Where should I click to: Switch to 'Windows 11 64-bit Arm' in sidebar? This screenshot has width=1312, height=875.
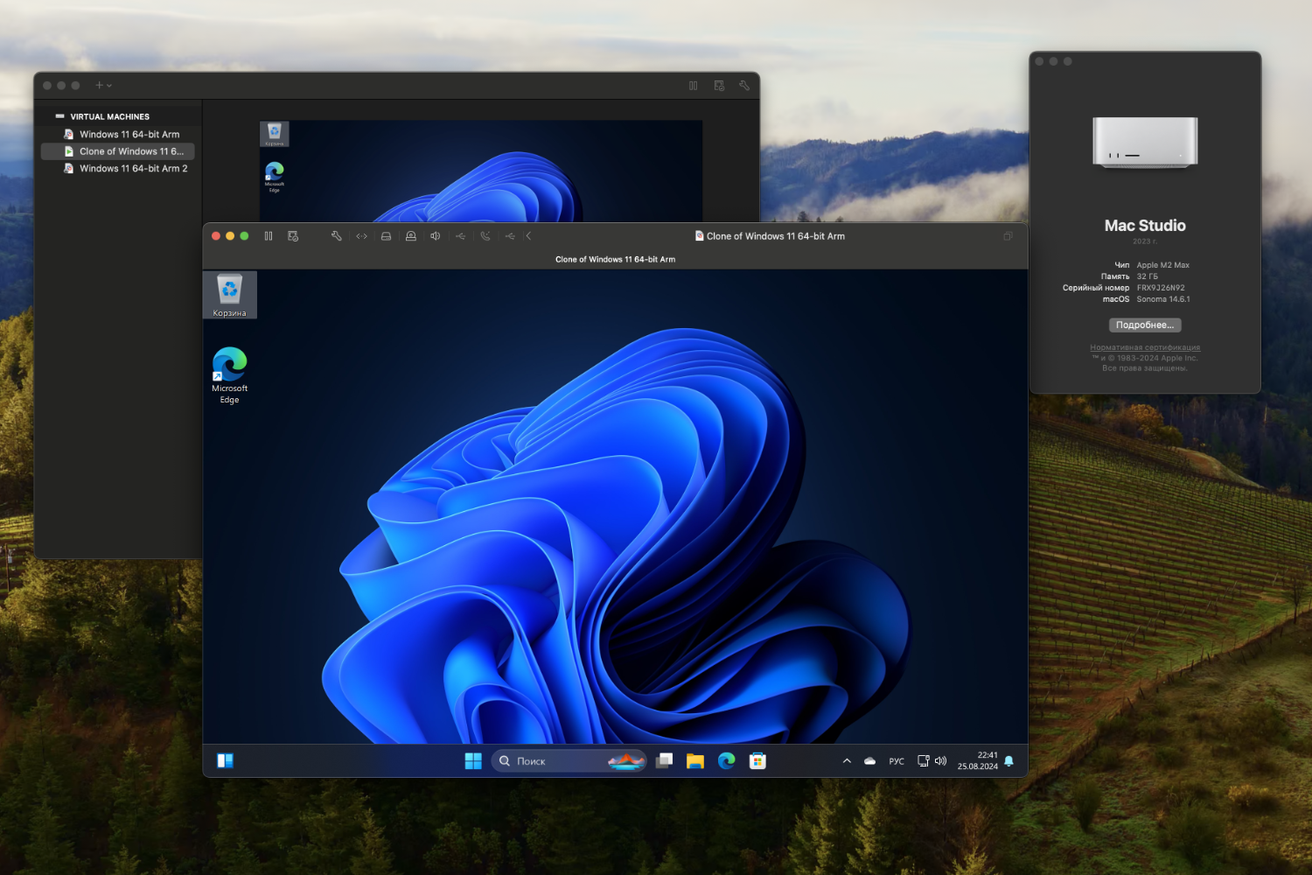tap(129, 134)
